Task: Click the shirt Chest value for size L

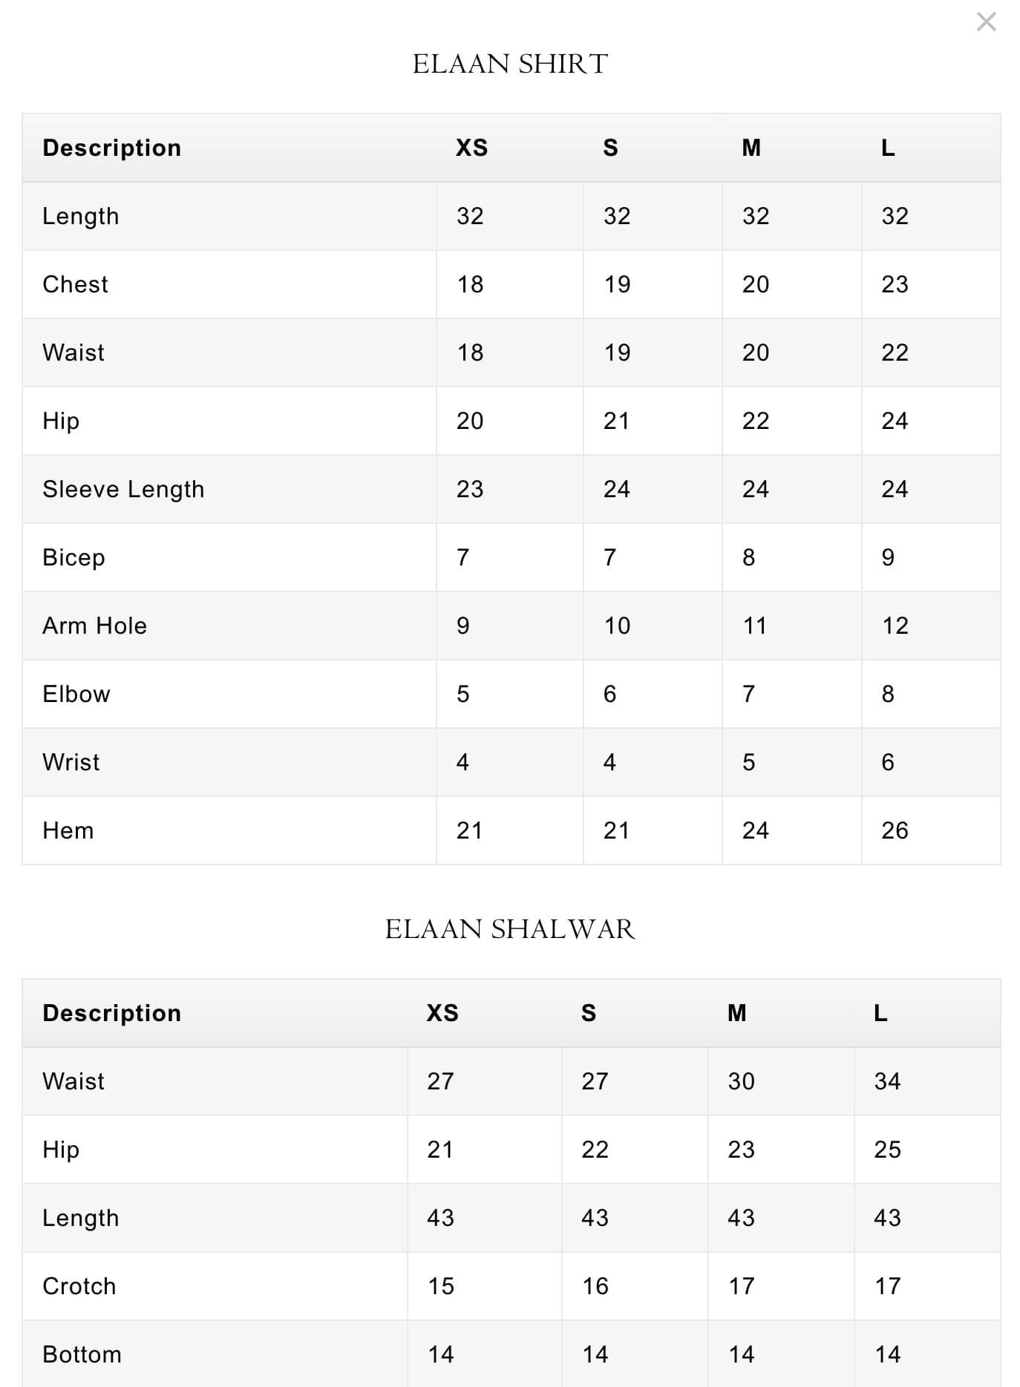Action: point(895,284)
